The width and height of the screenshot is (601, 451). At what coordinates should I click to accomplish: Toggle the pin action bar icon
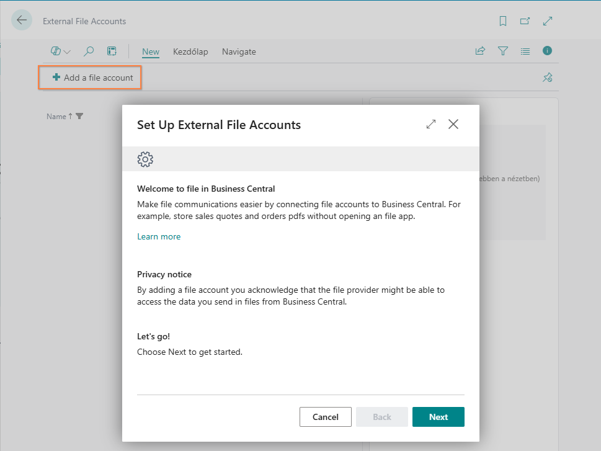(547, 78)
